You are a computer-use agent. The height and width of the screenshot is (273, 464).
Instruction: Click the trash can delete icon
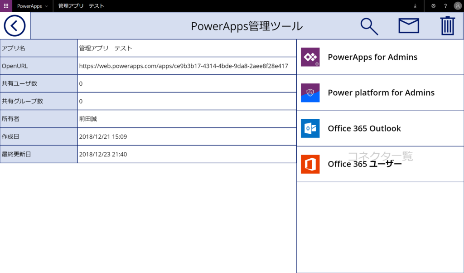tap(447, 26)
